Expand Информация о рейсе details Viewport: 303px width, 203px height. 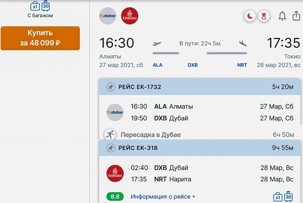pos(163,197)
